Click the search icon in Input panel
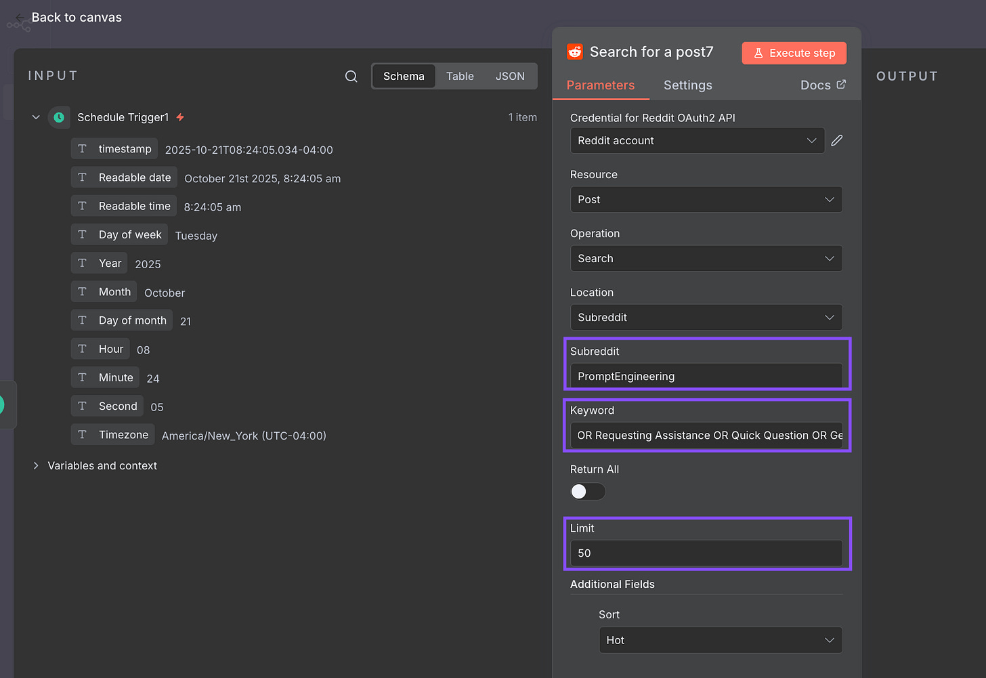Image resolution: width=986 pixels, height=678 pixels. 351,77
